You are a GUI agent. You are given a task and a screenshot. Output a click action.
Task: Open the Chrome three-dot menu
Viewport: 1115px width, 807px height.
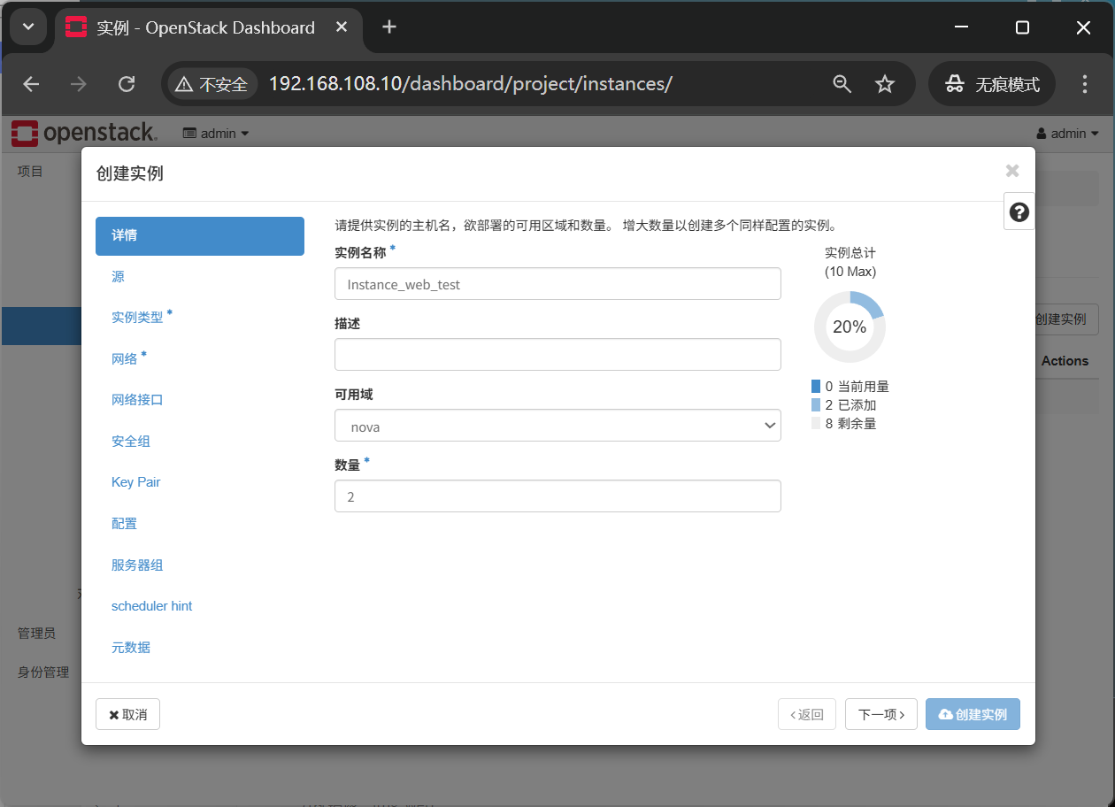pos(1085,84)
